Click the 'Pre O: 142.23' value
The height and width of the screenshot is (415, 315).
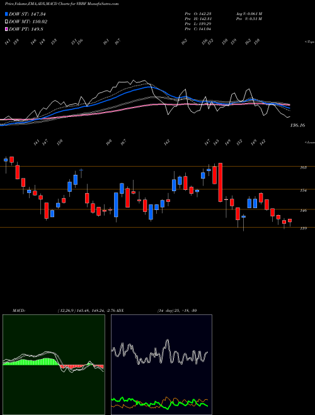(198, 14)
